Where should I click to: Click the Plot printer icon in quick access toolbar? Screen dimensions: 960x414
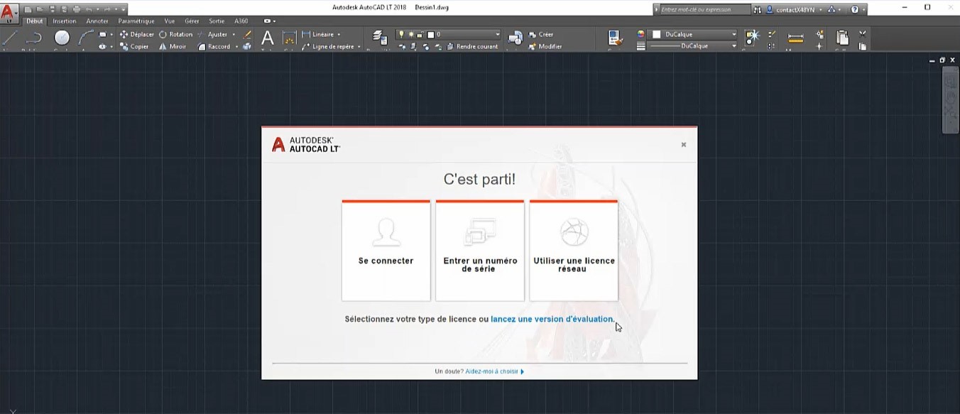pos(77,9)
